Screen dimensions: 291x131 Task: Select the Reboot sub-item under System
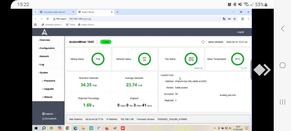pyautogui.click(x=47, y=97)
